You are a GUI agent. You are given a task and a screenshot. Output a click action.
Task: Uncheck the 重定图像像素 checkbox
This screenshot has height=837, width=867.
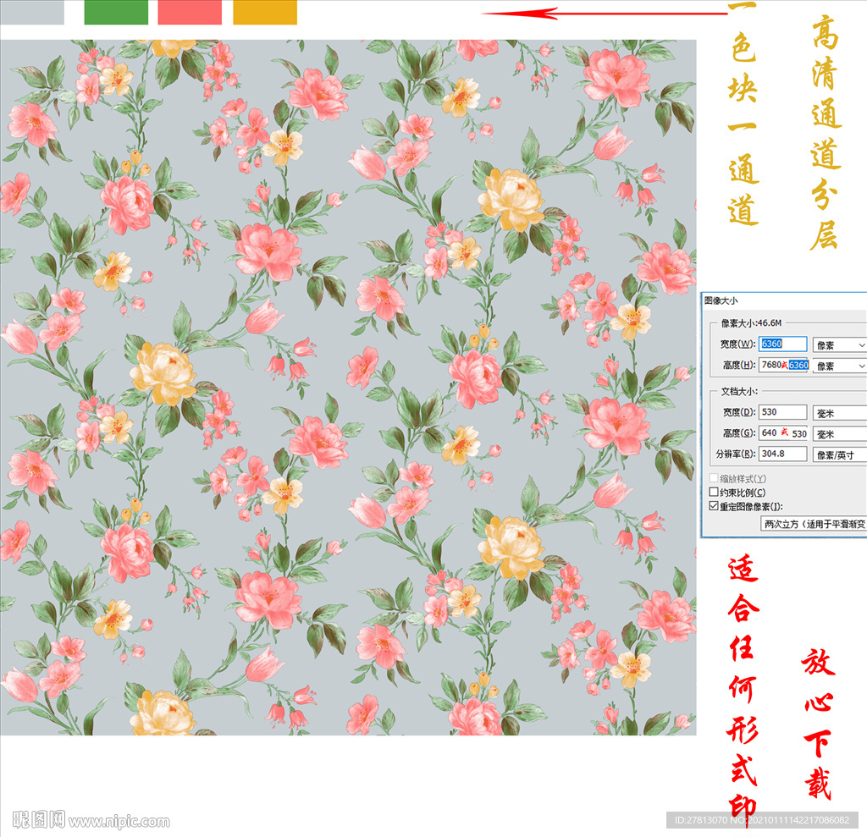(714, 506)
